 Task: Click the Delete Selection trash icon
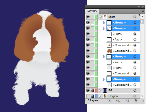click(136, 101)
